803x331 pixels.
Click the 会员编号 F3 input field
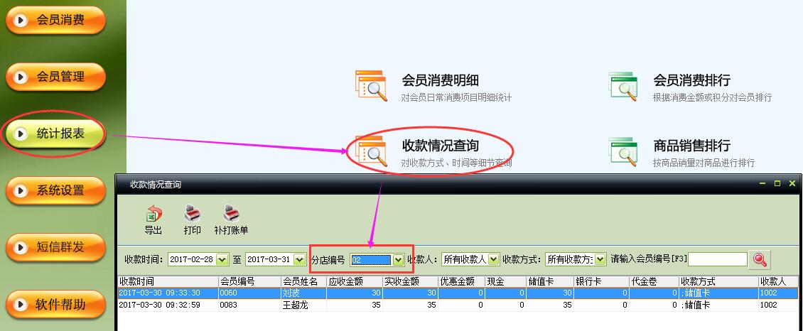[718, 259]
